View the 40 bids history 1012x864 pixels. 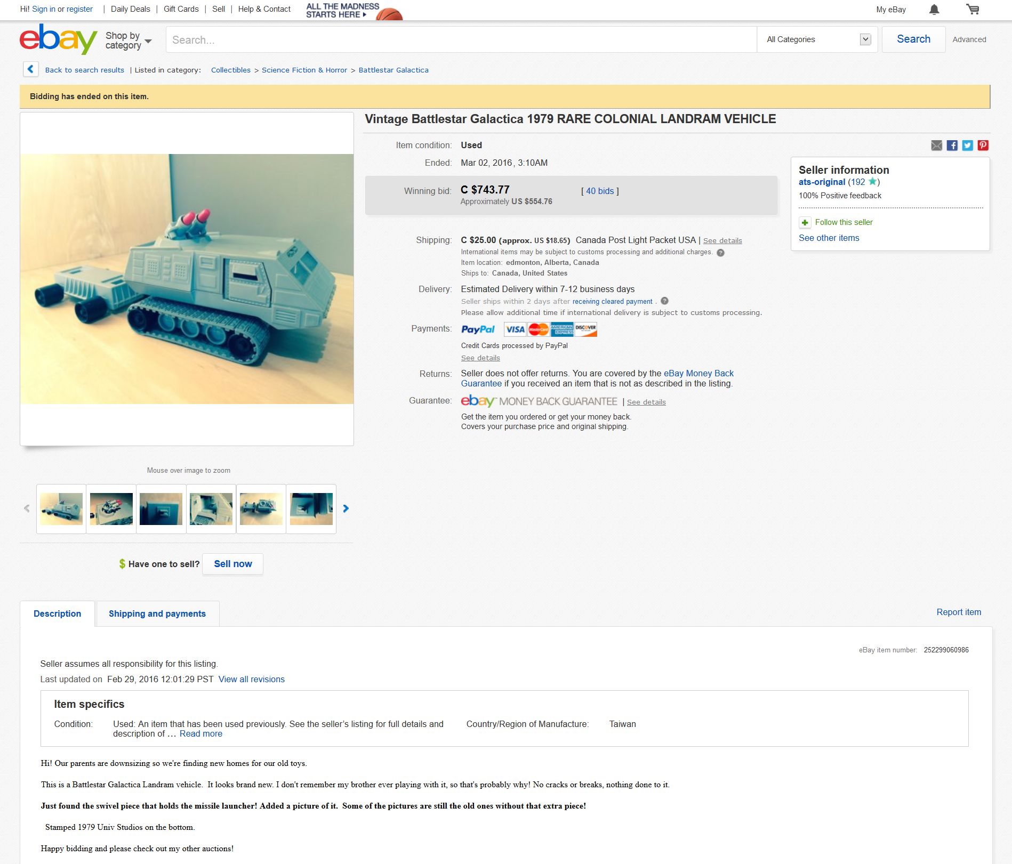600,191
